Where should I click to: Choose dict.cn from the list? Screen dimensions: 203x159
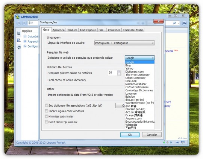(140, 112)
